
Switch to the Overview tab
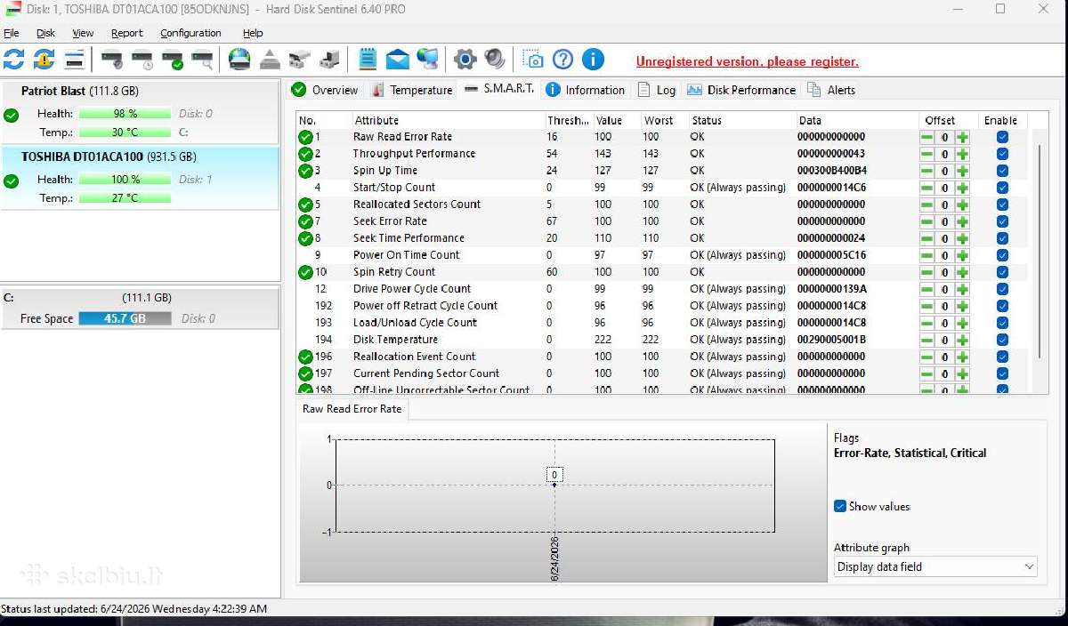coord(325,90)
